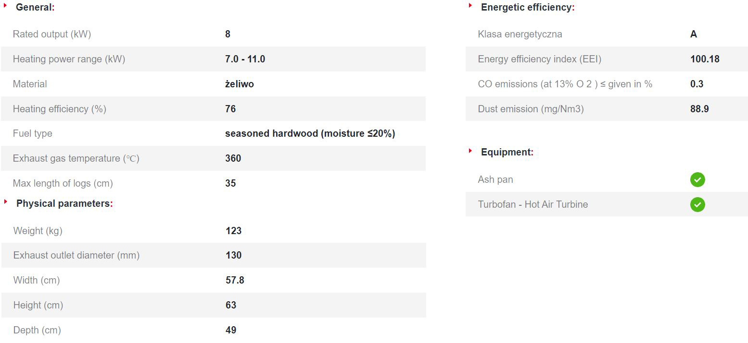The width and height of the screenshot is (748, 343).
Task: Click the Weight (kg) value 123
Action: pos(234,231)
